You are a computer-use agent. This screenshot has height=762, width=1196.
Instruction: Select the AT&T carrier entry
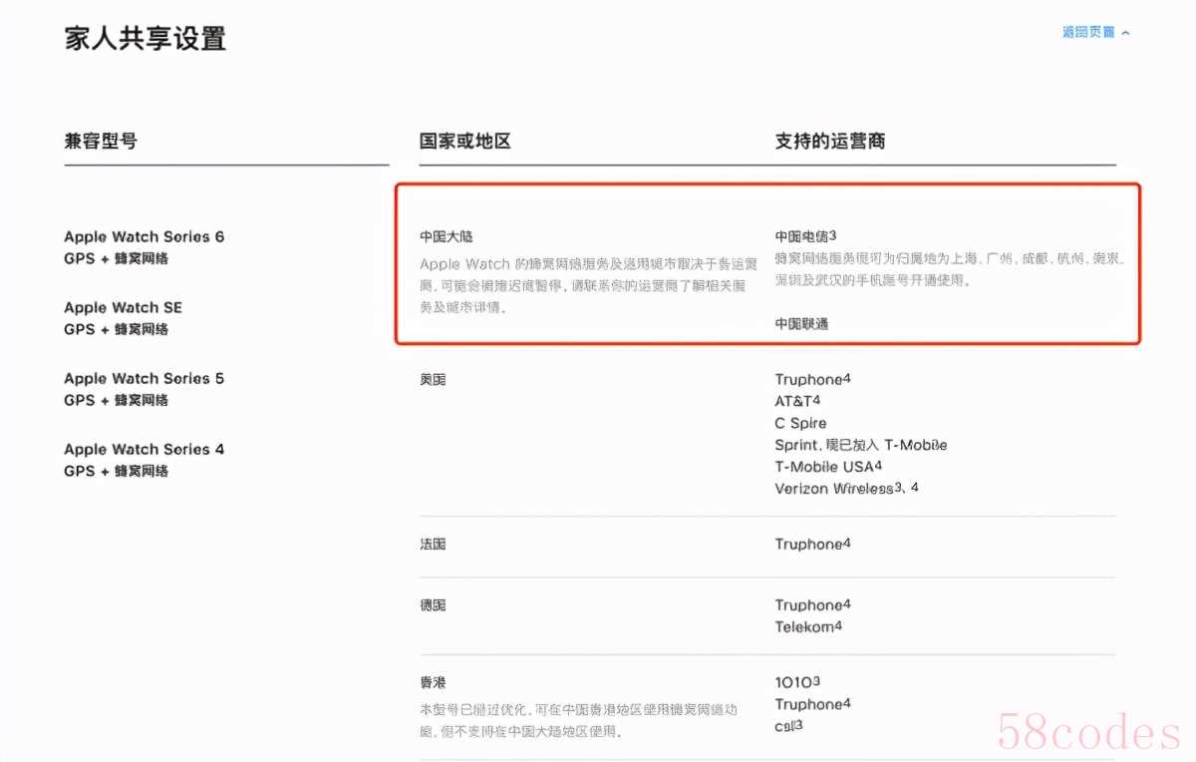coord(797,401)
